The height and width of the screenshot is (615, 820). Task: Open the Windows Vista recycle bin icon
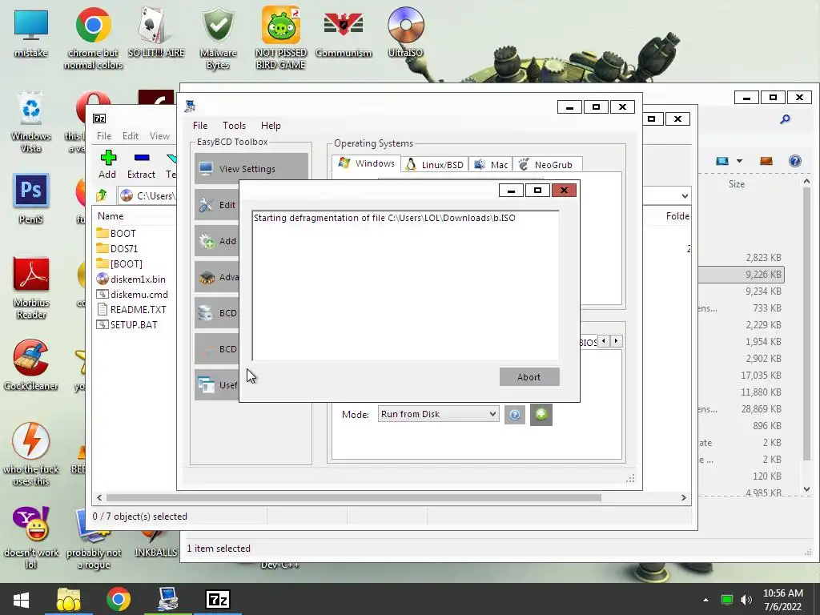click(x=31, y=122)
